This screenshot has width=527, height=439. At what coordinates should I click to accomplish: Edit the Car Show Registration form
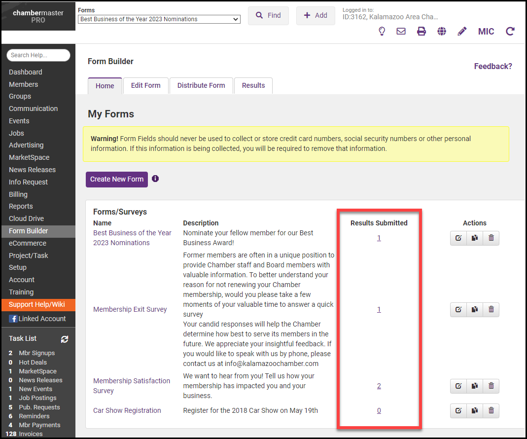[x=458, y=410]
